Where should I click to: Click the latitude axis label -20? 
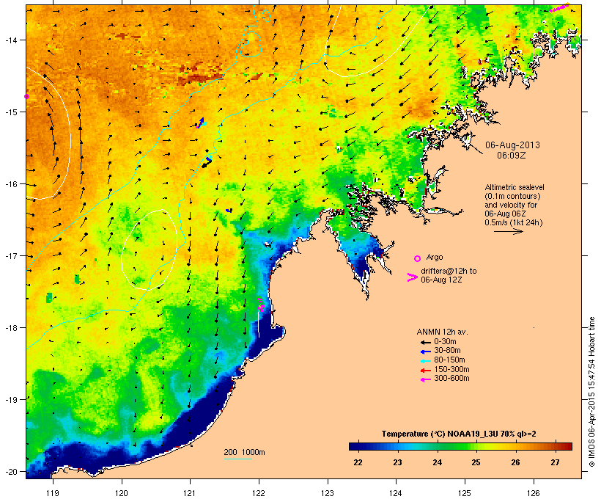coord(10,472)
